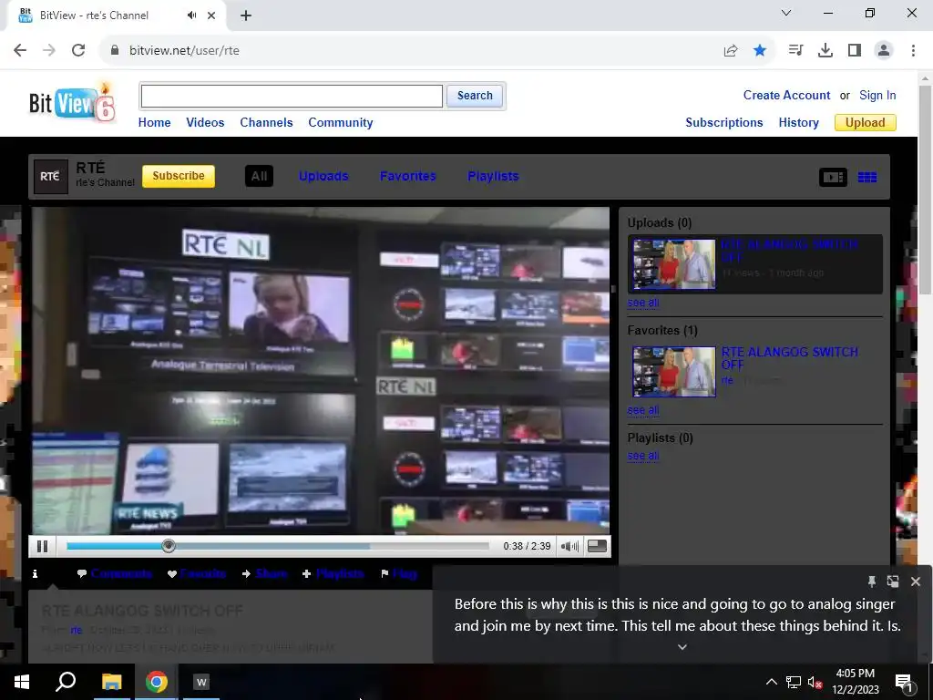This screenshot has height=700, width=933.
Task: Mute the video player volume icon
Action: [x=569, y=546]
